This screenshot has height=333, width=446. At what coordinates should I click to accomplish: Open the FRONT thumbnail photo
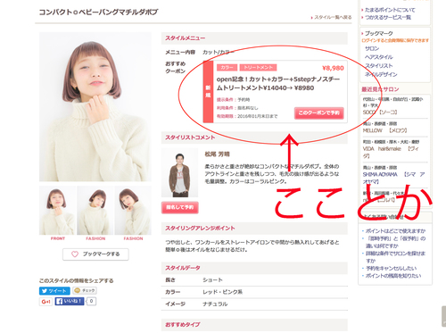tap(57, 211)
